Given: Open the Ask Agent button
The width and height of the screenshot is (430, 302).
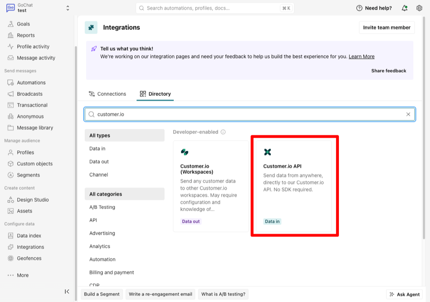Looking at the screenshot, I should (x=404, y=294).
